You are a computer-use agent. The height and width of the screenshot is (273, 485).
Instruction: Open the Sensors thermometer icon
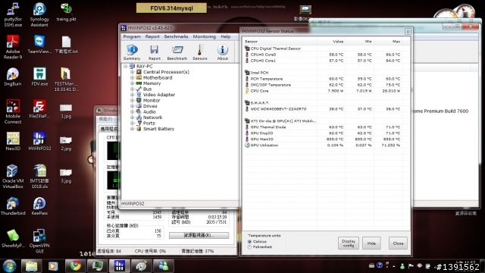click(200, 52)
